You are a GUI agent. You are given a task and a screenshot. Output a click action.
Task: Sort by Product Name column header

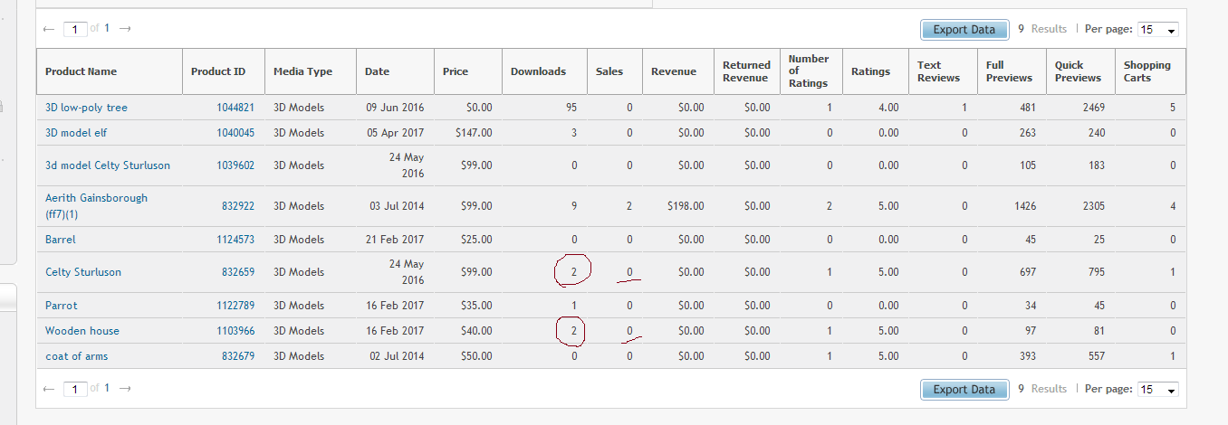[x=81, y=71]
